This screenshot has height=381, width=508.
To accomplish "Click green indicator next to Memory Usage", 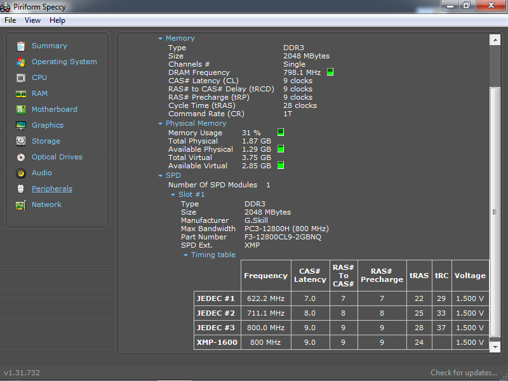I will click(x=281, y=133).
